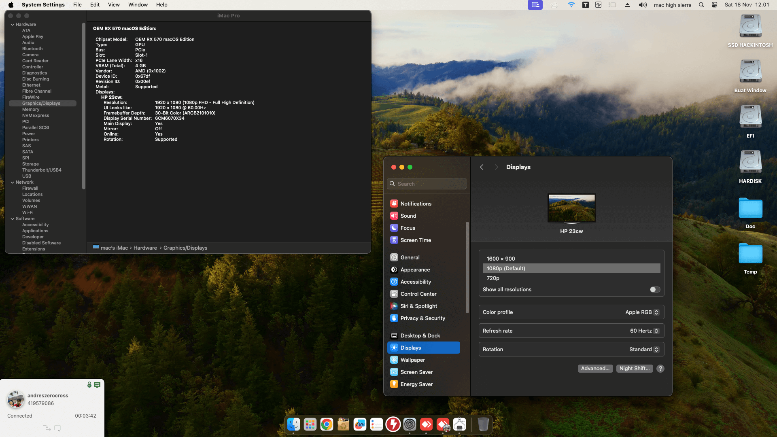Open the Rotation Standard dropdown
Screen dimensions: 777x437
point(644,349)
